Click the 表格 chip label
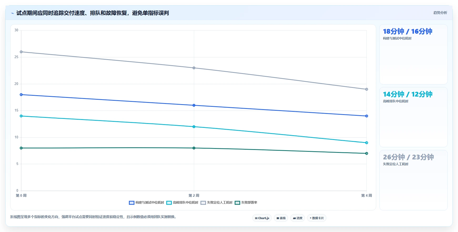 coord(283,218)
